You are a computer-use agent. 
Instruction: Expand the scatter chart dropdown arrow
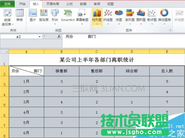pos(152,24)
